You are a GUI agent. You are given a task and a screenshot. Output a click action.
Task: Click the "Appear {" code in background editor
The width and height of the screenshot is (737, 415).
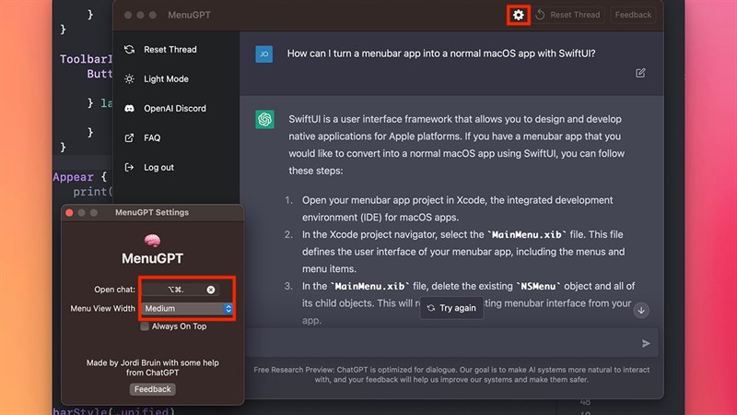pos(80,177)
